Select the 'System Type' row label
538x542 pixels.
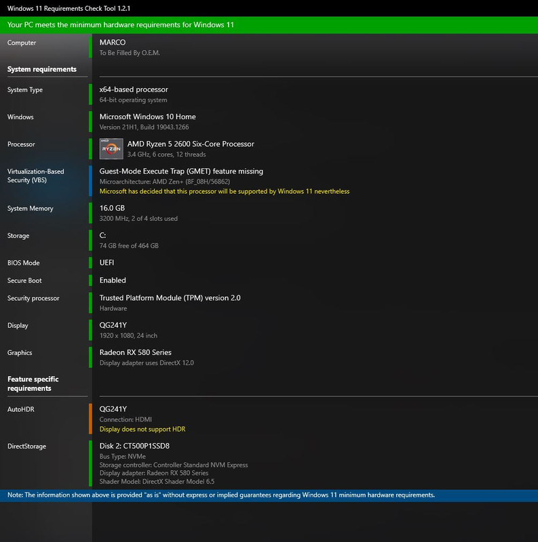tap(25, 90)
